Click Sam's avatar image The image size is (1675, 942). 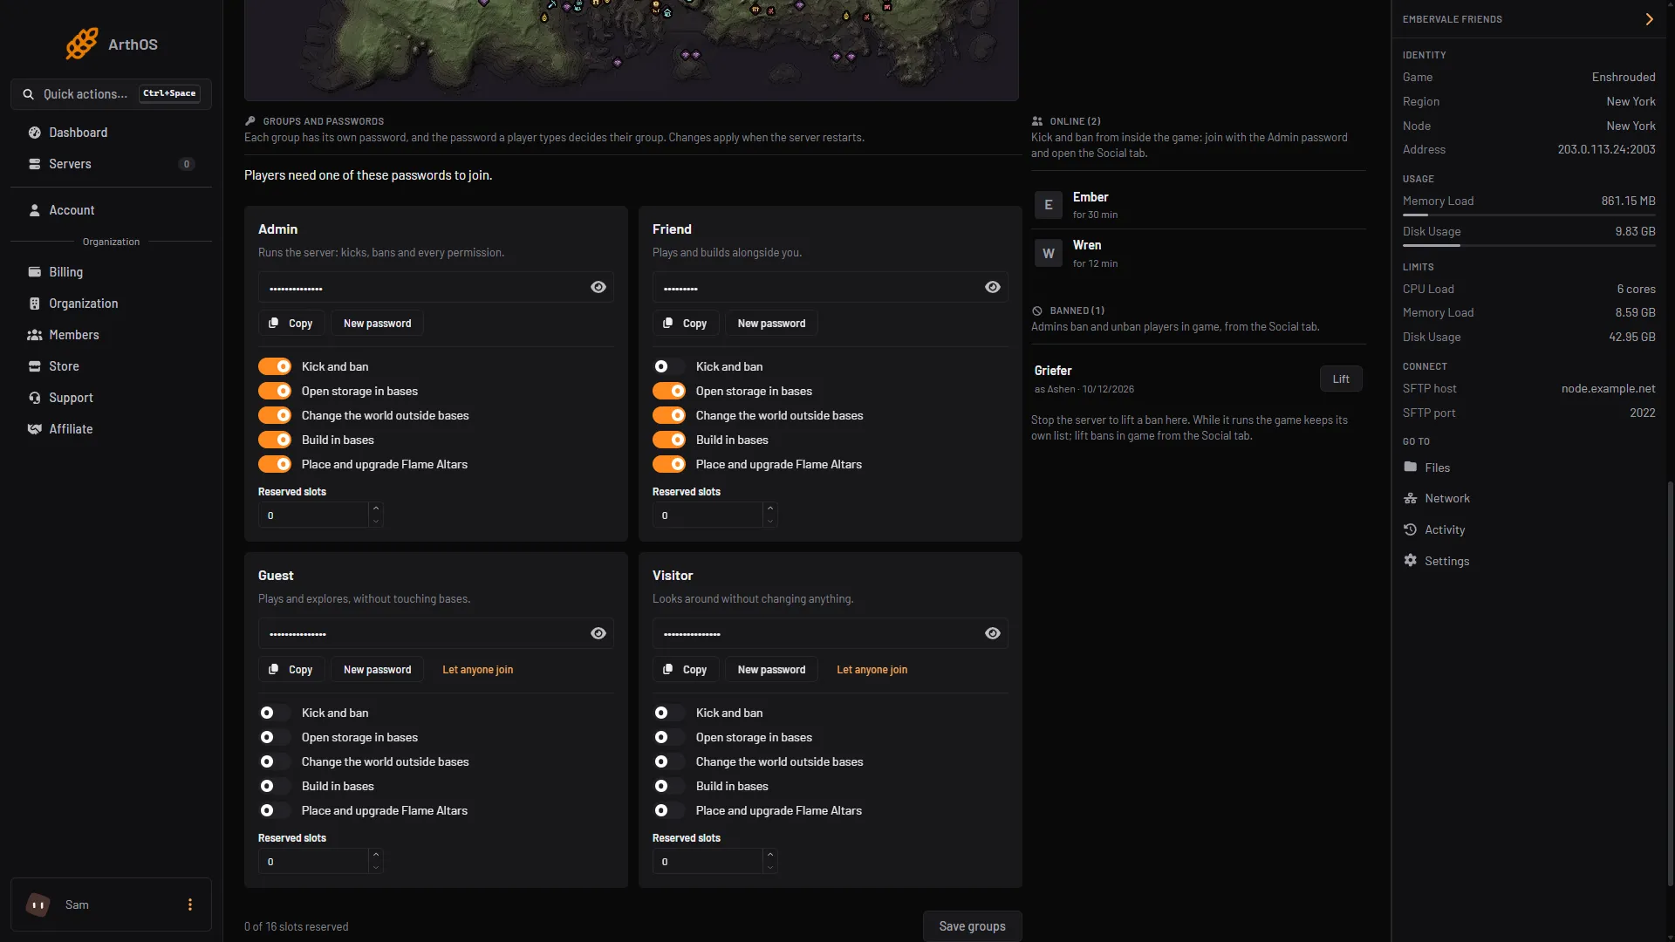tap(38, 904)
